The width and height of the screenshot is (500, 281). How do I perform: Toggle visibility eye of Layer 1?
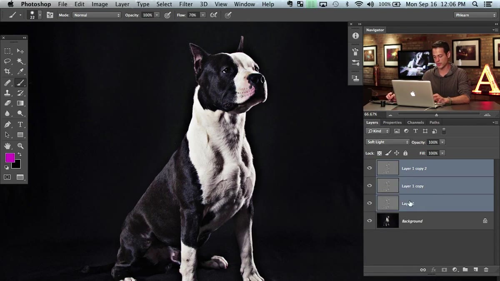click(369, 203)
